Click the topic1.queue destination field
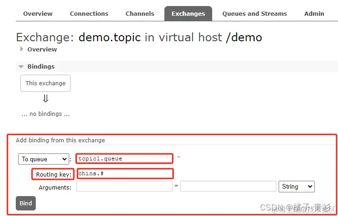Screen dimensions: 338x216 click(x=124, y=159)
